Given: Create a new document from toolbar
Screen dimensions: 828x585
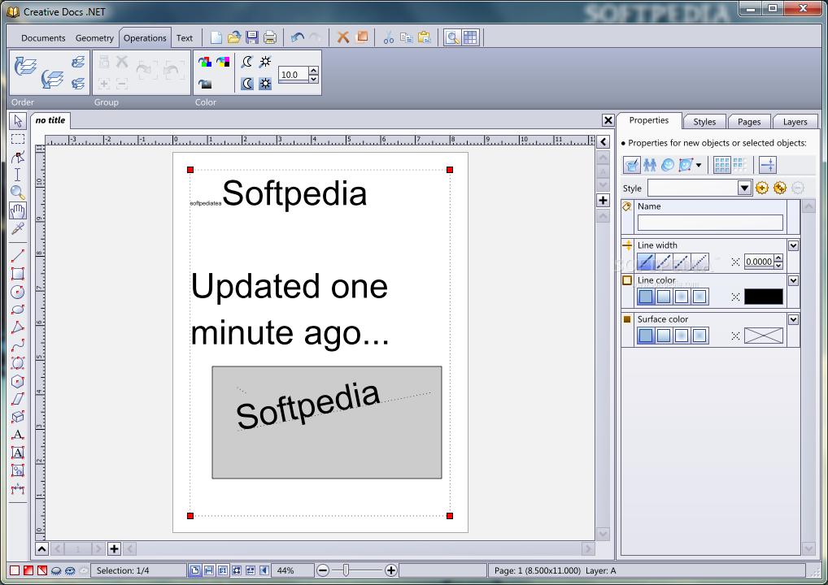Looking at the screenshot, I should click(216, 37).
